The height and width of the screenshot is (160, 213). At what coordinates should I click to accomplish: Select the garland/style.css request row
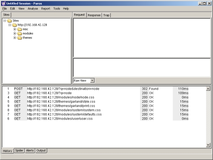tap(96, 102)
